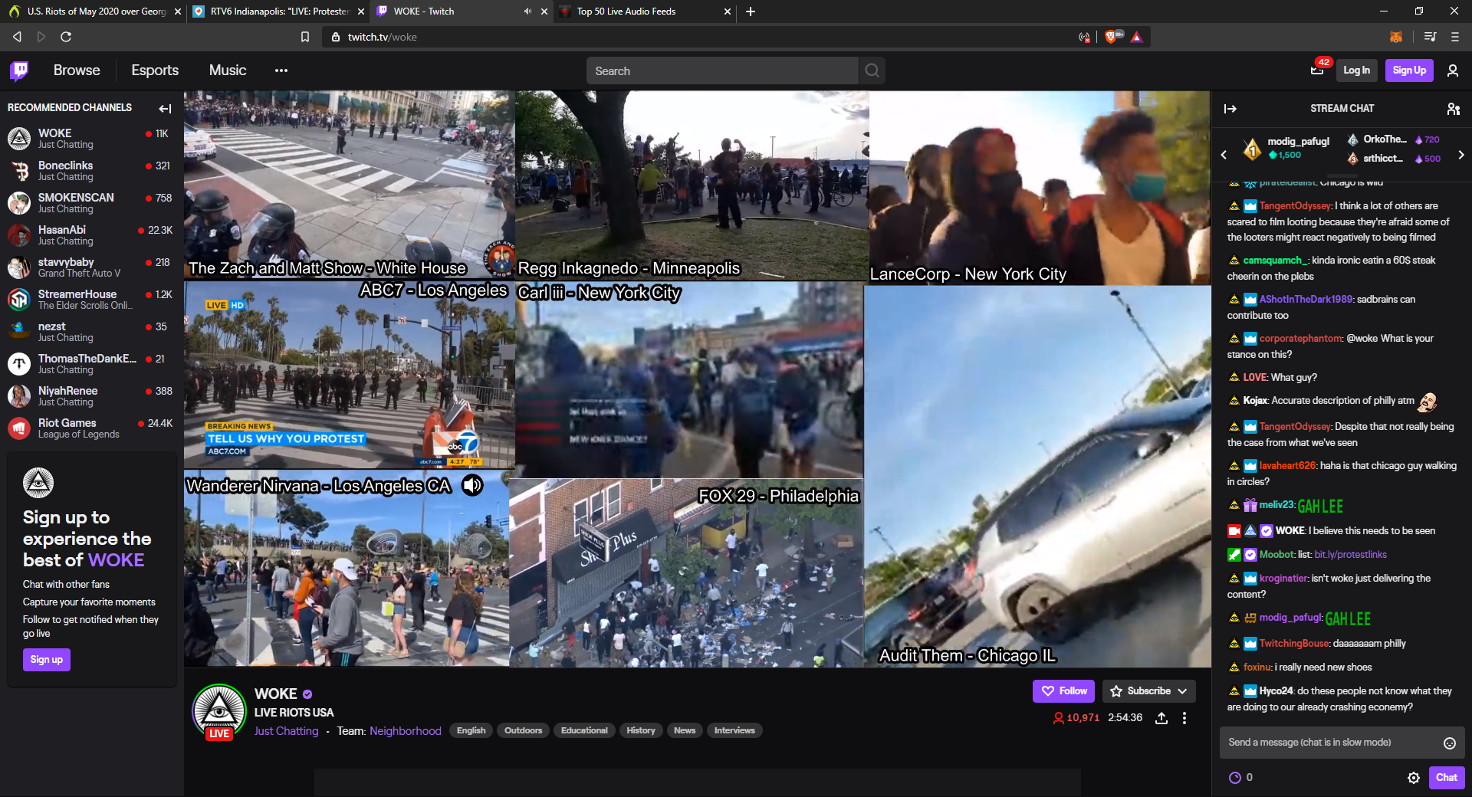Open stream more options vertical dots
The image size is (1472, 797).
(1184, 718)
